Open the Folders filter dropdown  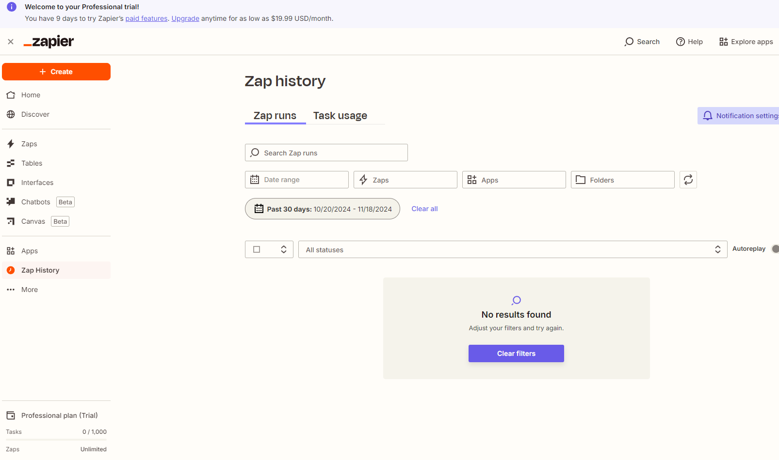[x=623, y=180]
